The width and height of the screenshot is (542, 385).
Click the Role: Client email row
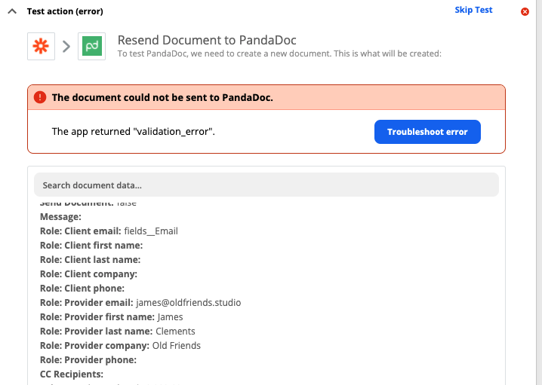pyautogui.click(x=109, y=231)
